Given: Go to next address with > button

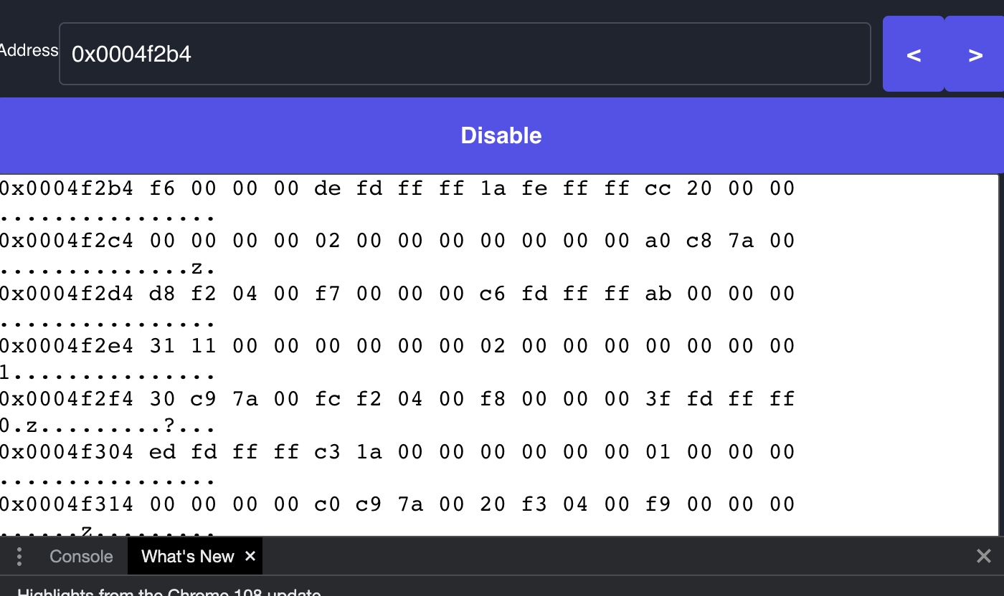Looking at the screenshot, I should click(x=975, y=54).
